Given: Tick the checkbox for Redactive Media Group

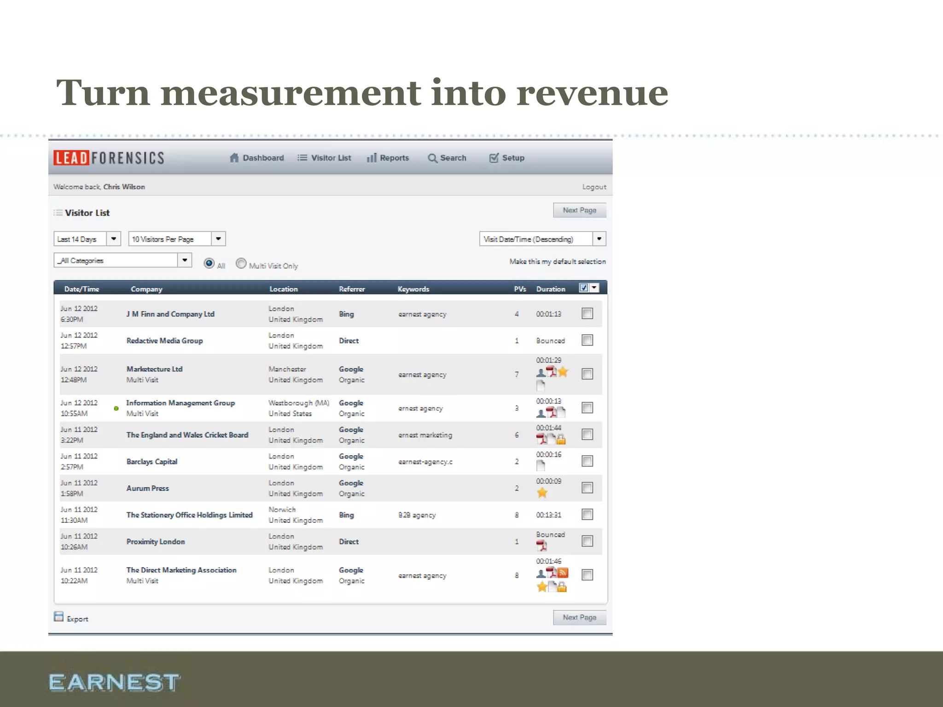Looking at the screenshot, I should 587,340.
